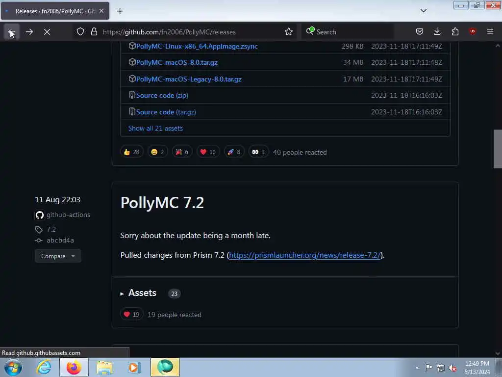The image size is (502, 377).
Task: Select the Releases fn2006/PollyMC tab
Action: click(55, 11)
